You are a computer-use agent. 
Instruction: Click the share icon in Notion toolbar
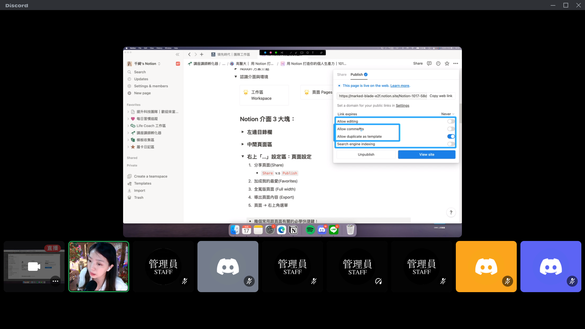[x=418, y=63]
